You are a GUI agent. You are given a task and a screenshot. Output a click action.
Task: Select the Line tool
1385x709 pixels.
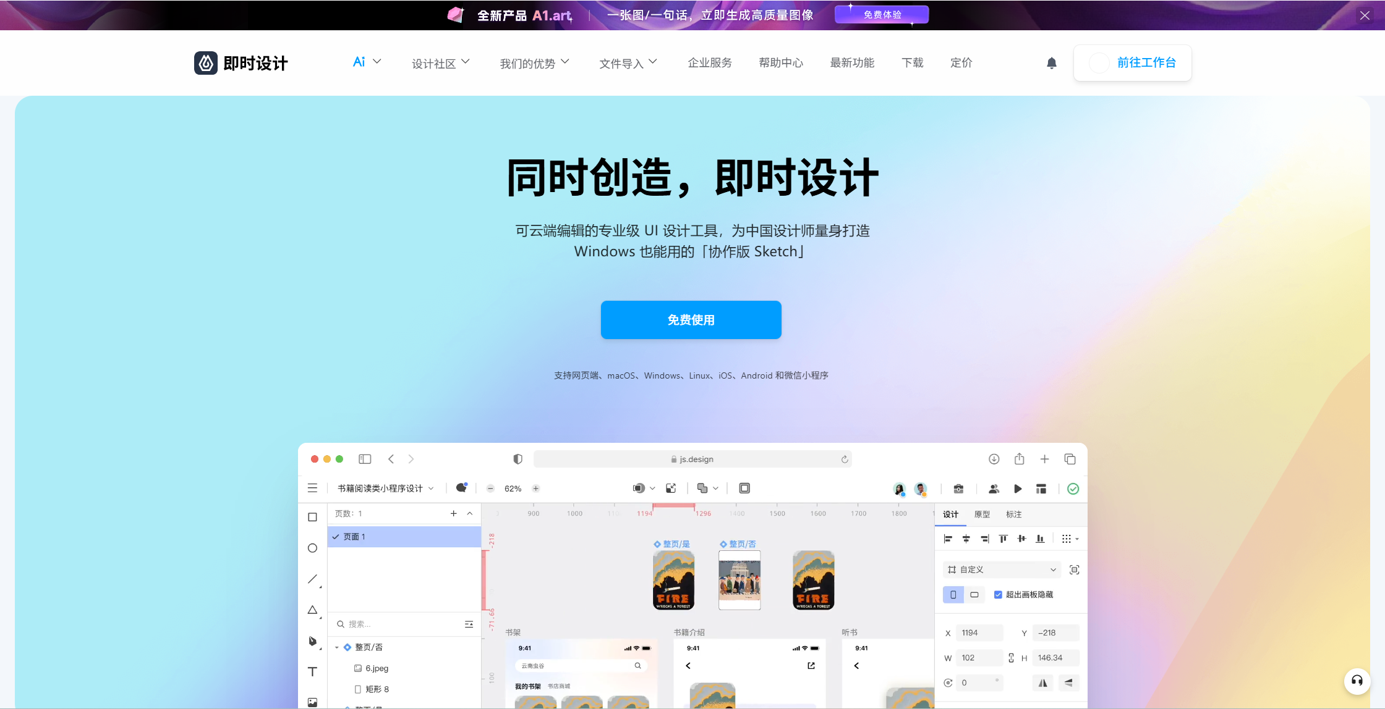click(x=313, y=579)
